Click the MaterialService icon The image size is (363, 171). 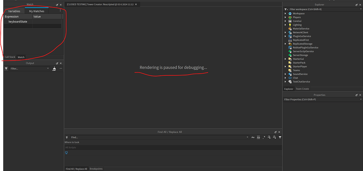[x=290, y=29]
